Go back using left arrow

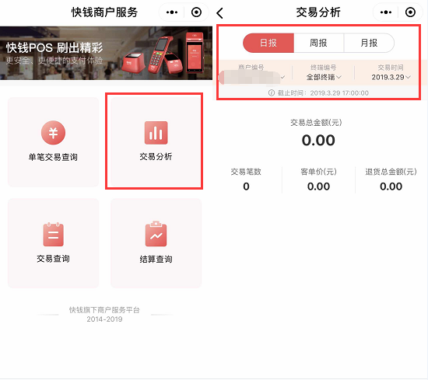coord(220,12)
